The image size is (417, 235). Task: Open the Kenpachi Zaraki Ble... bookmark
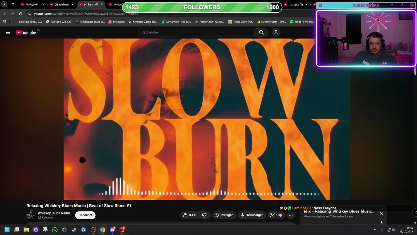pyautogui.click(x=143, y=22)
